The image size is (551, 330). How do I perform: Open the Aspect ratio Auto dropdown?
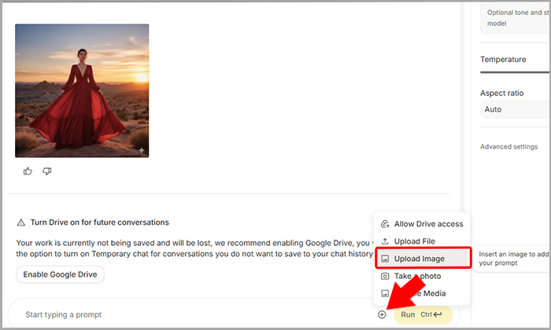515,109
